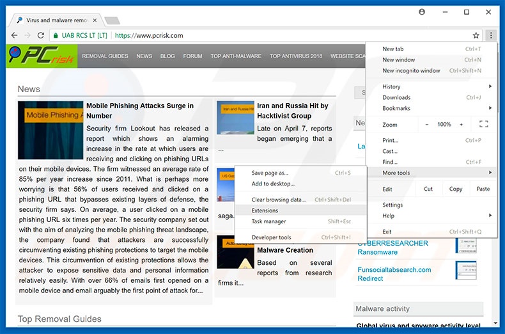This screenshot has width=505, height=334.
Task: Open Settings from Chrome menu
Action: tap(431, 205)
